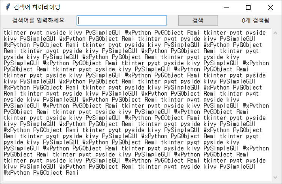The image size is (282, 184).
Task: Click the scrollbar down arrow
Action: [275, 177]
